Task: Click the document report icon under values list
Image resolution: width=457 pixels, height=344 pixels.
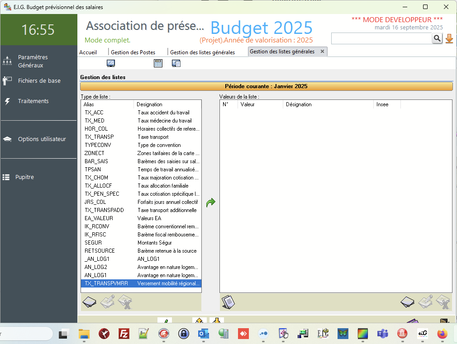Action: 228,302
